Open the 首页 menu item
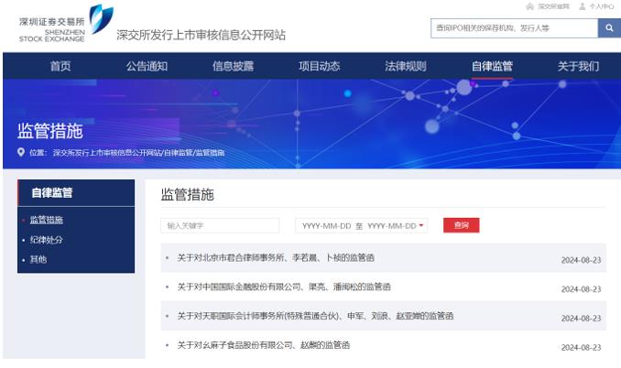621x368 pixels. (60, 66)
